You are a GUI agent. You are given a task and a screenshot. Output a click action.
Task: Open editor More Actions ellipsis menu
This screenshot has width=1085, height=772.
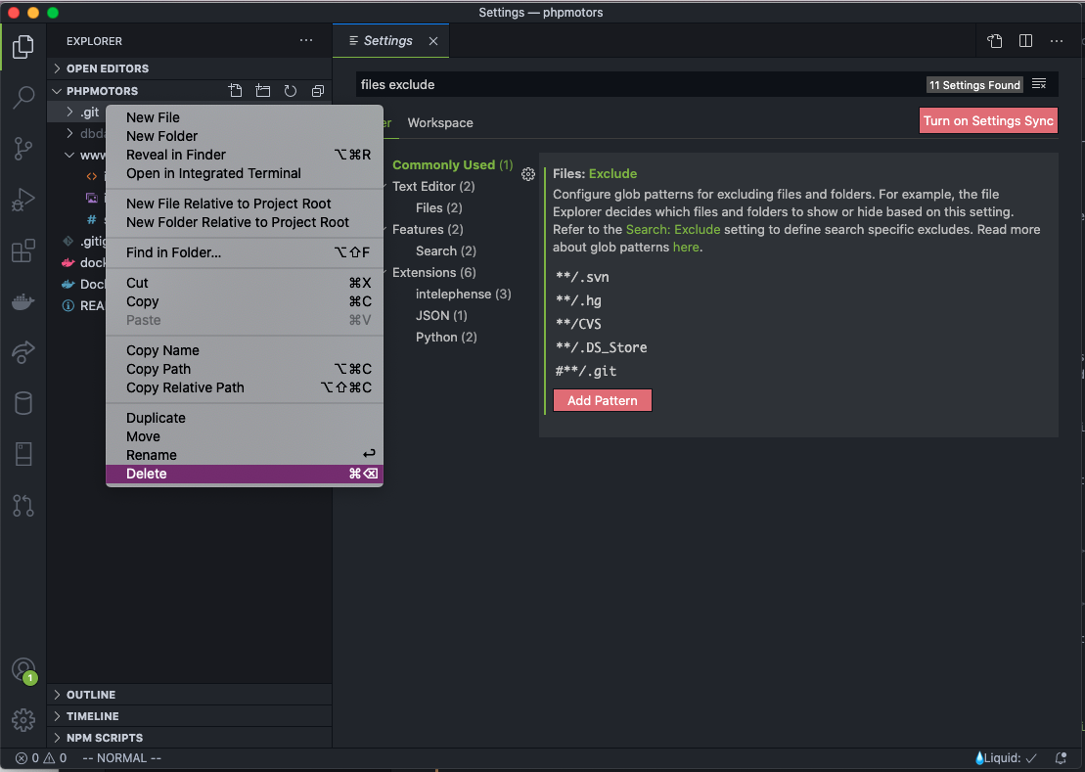coord(1057,41)
